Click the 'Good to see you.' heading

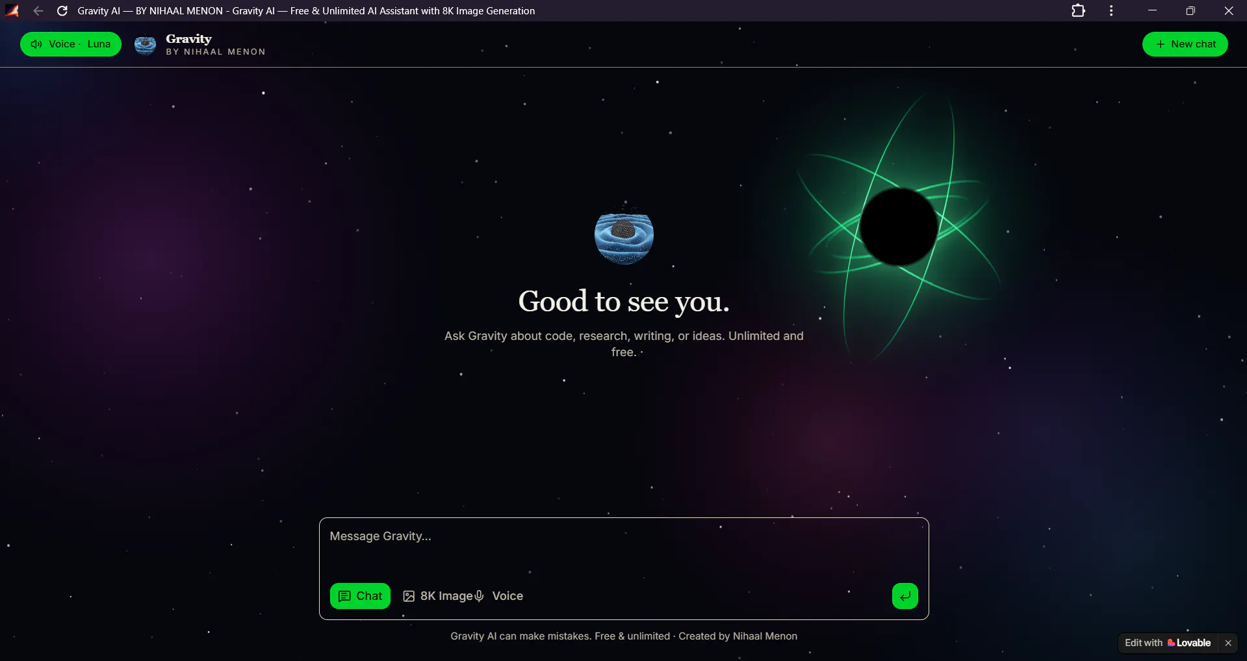click(624, 302)
